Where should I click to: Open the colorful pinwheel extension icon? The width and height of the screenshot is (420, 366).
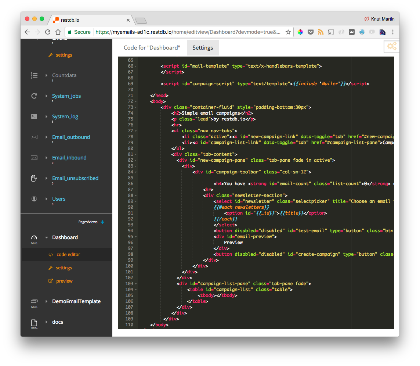tap(300, 32)
